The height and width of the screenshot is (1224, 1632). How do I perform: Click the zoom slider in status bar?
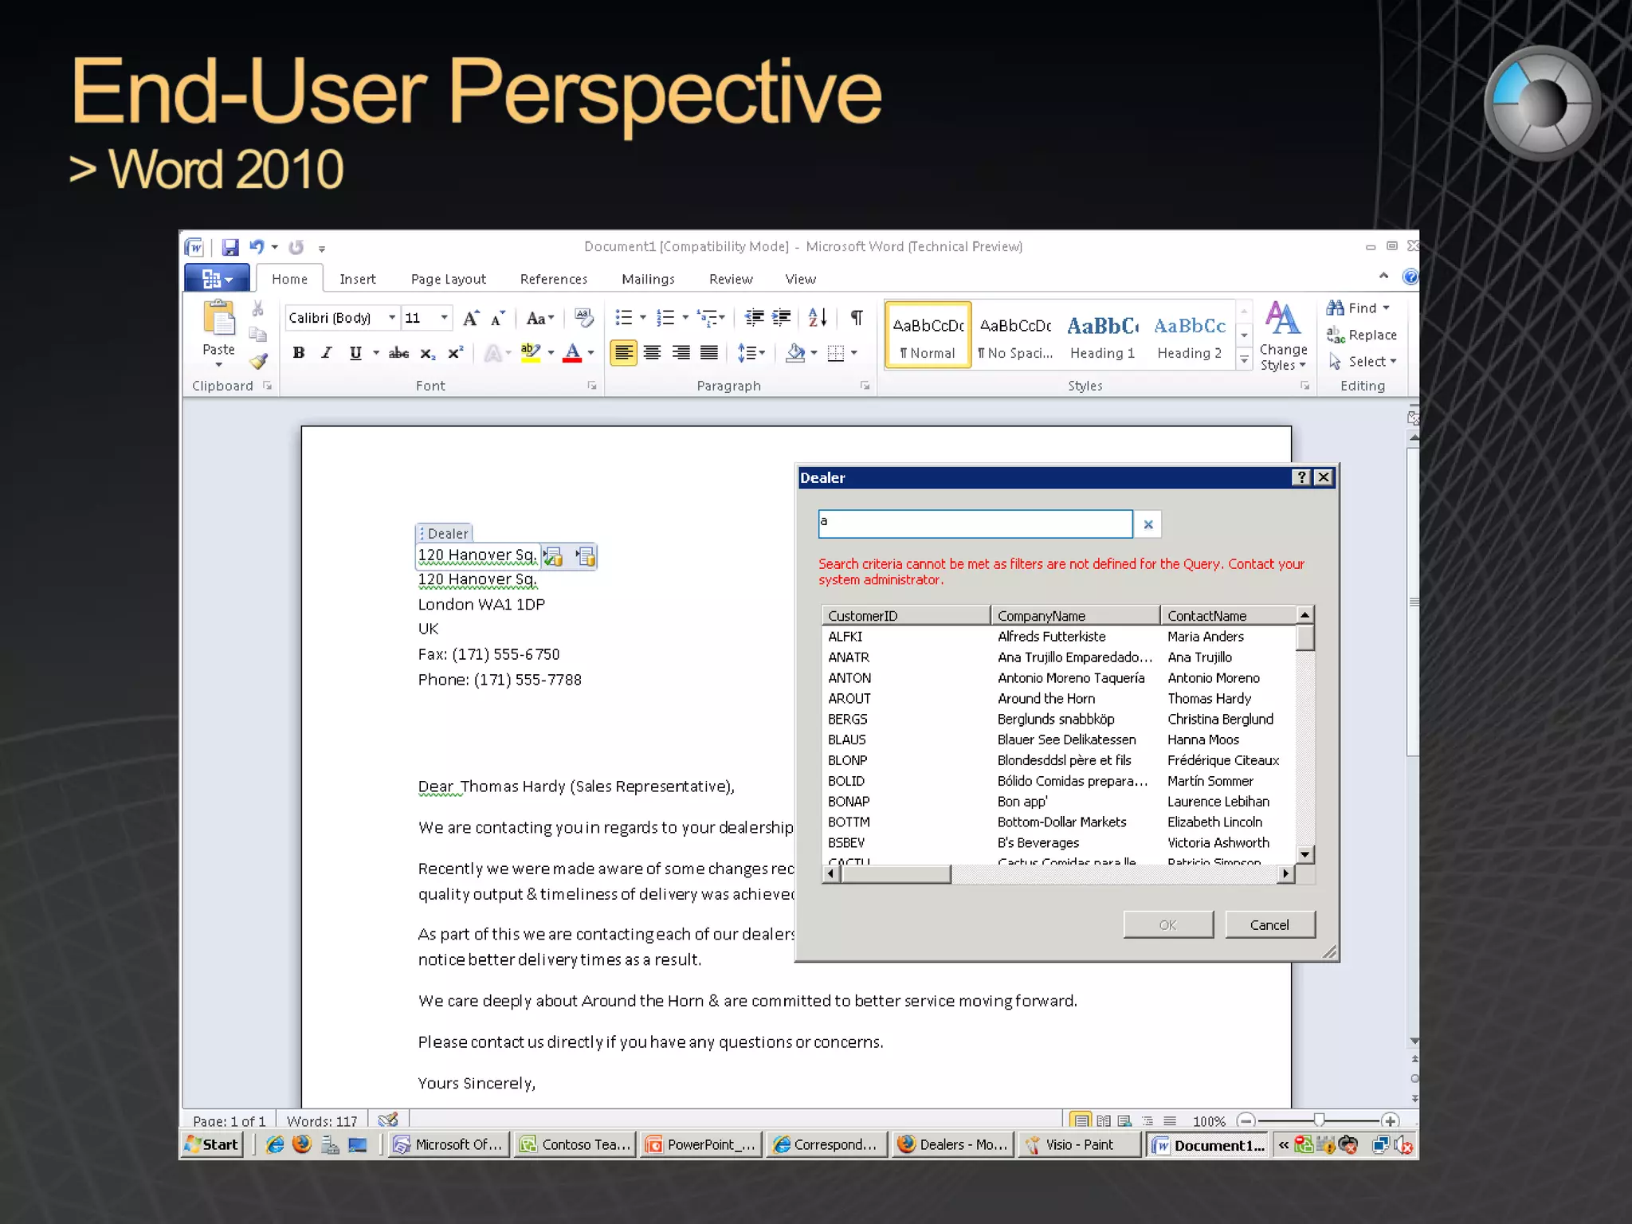1319,1120
